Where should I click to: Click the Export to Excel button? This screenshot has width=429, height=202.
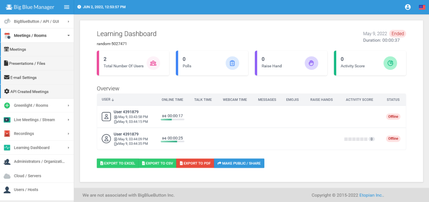click(x=118, y=163)
